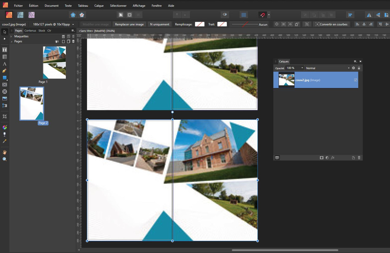Select the Node tool
390x253 pixels.
click(5, 39)
